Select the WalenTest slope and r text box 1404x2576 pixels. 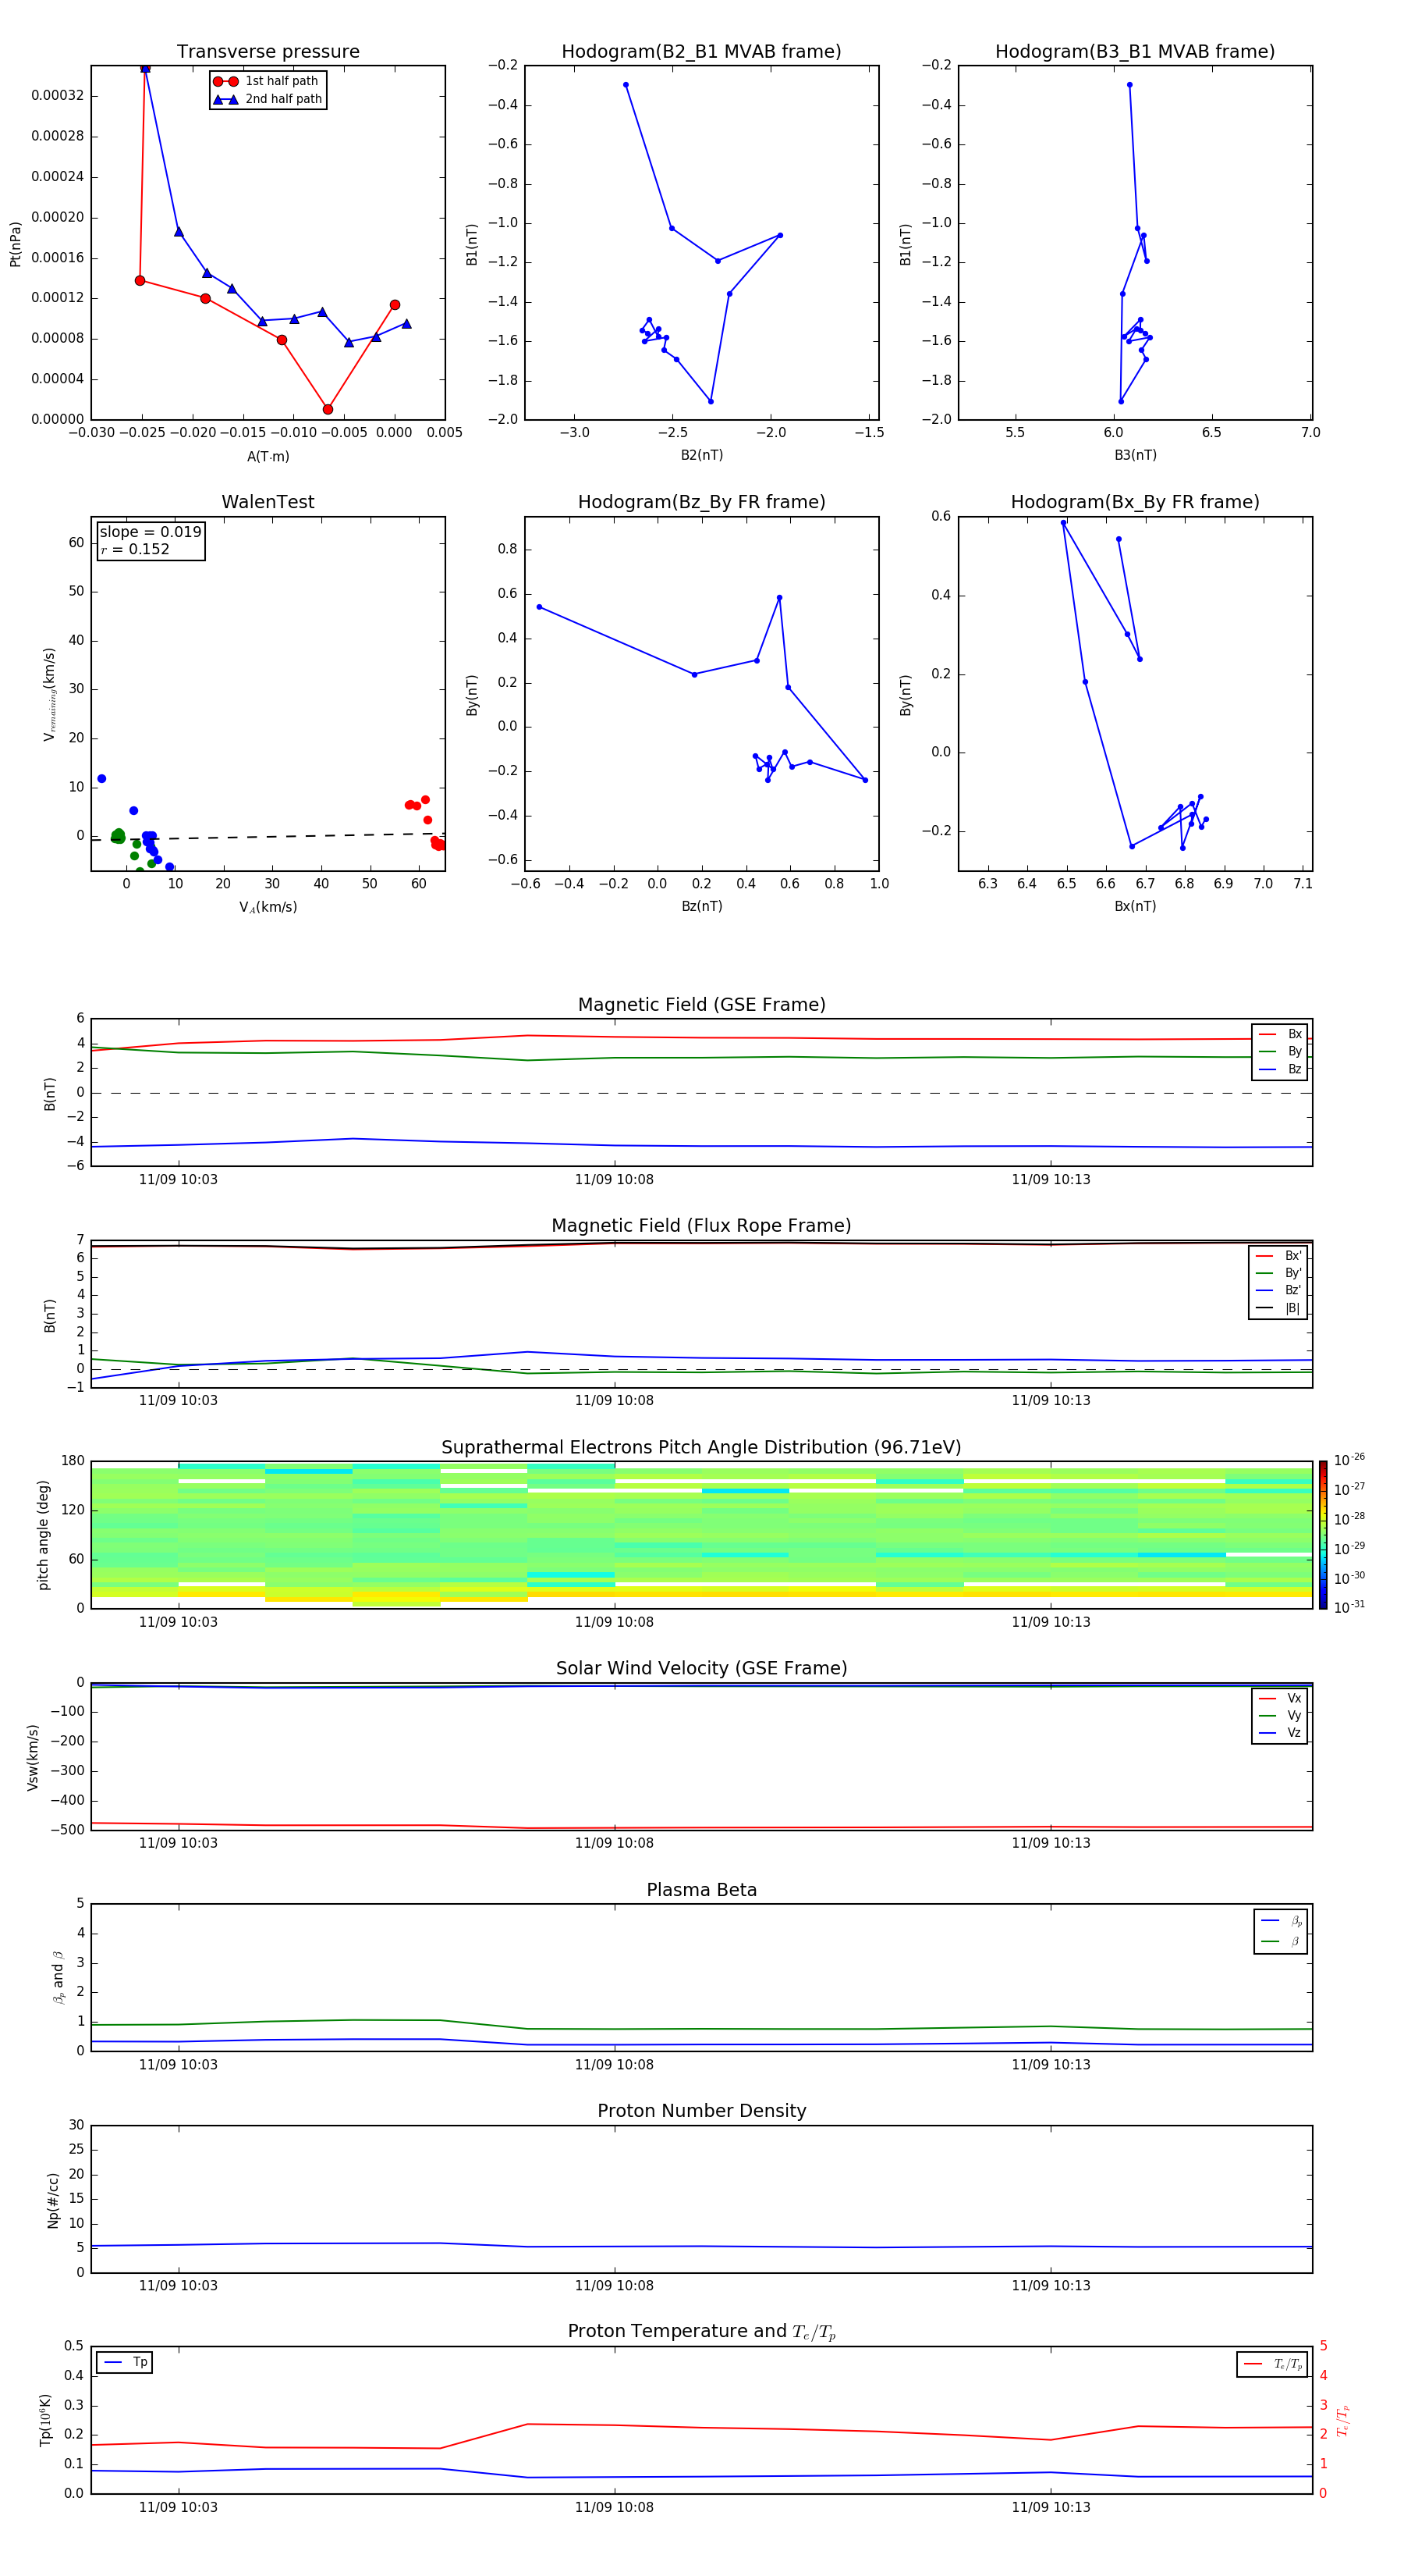click(x=151, y=540)
